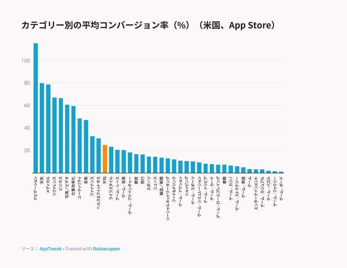Click the 100 y-axis tick label
The image size is (347, 268).
coord(25,61)
